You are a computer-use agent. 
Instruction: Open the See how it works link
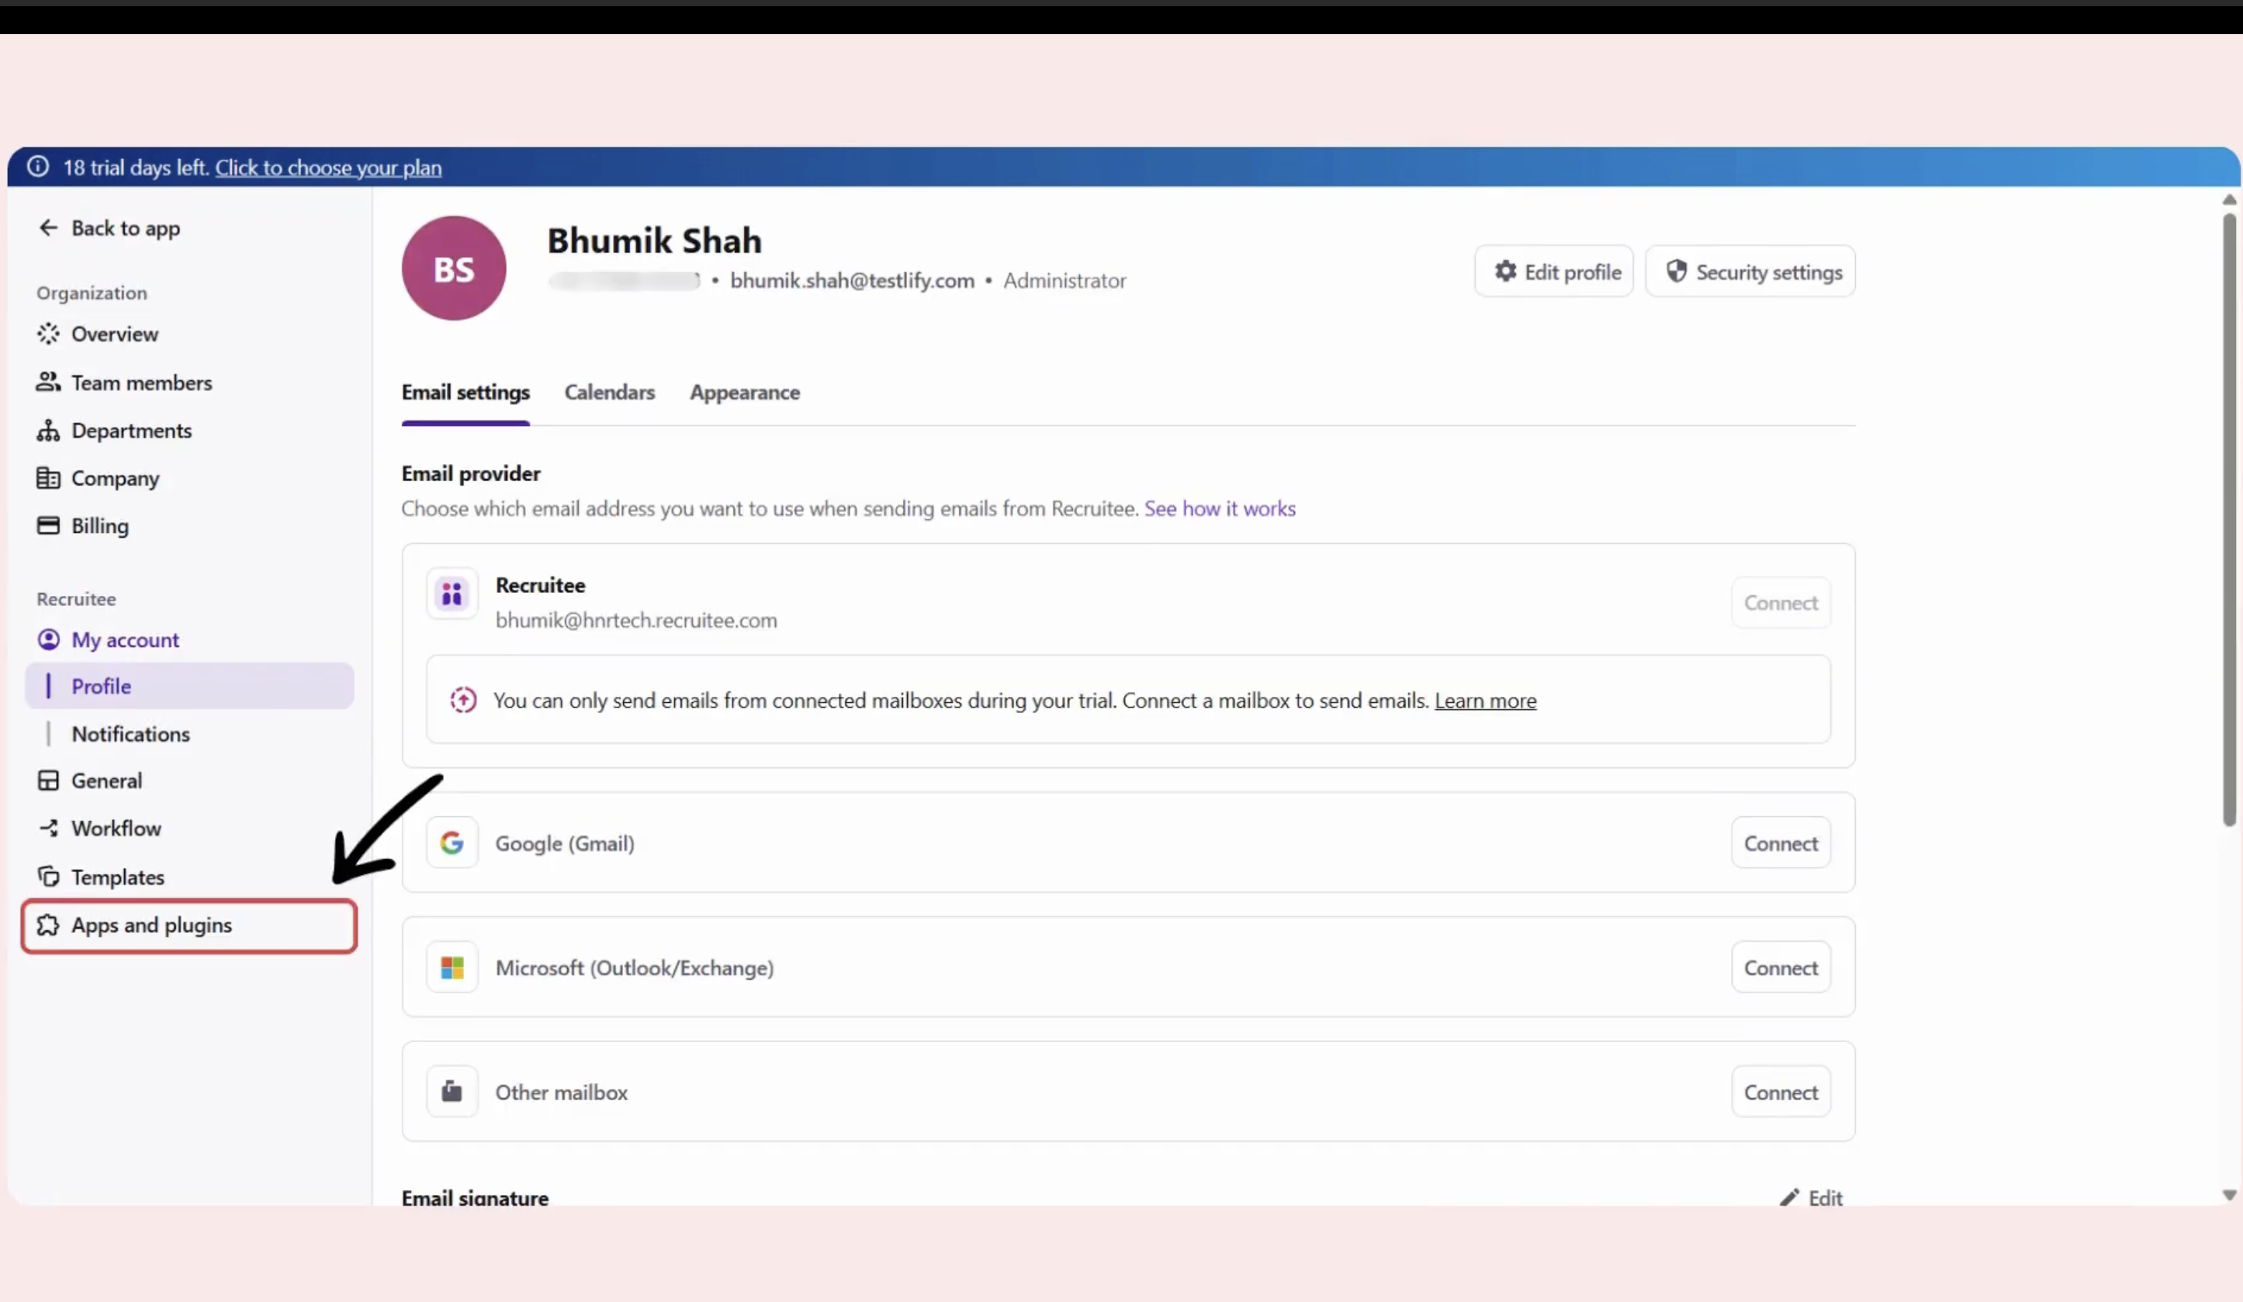tap(1219, 509)
